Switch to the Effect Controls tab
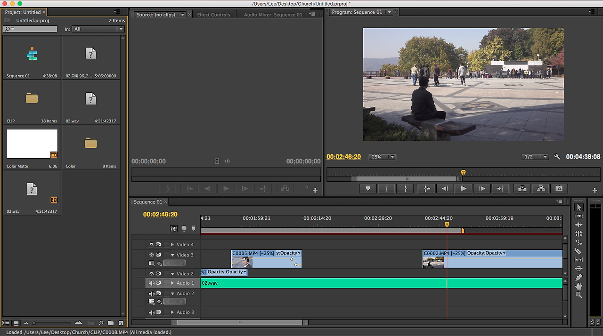This screenshot has height=336, width=603. click(213, 15)
